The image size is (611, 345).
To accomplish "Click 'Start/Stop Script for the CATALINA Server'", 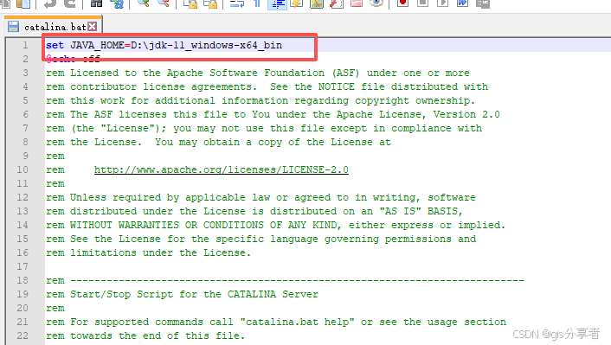I will (194, 294).
